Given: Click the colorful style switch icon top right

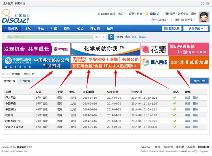Looking at the screenshot, I should (207, 3).
